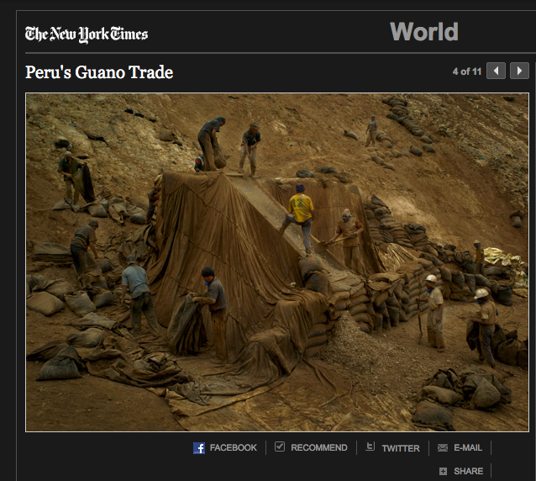Open The New York Times home logo
This screenshot has width=536, height=481.
[87, 34]
